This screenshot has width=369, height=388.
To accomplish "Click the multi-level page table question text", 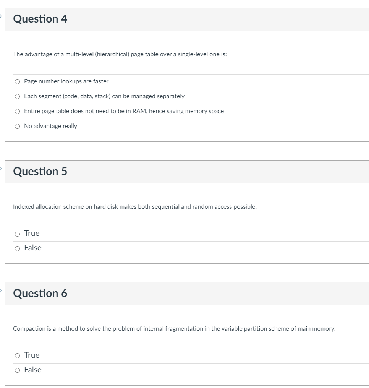I will [120, 54].
